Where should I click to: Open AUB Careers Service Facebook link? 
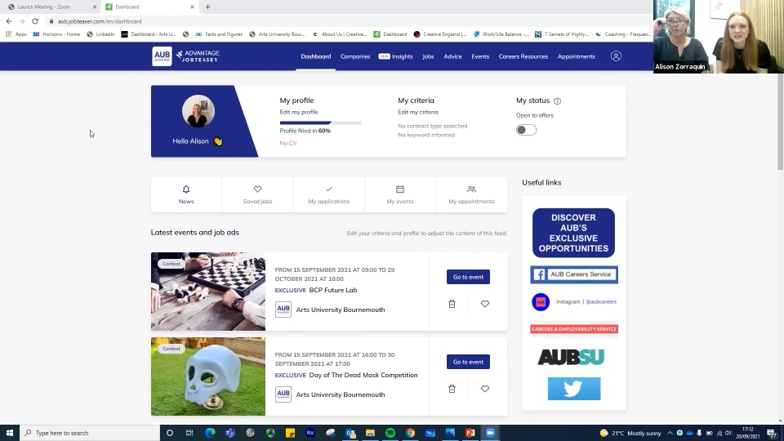(x=574, y=274)
